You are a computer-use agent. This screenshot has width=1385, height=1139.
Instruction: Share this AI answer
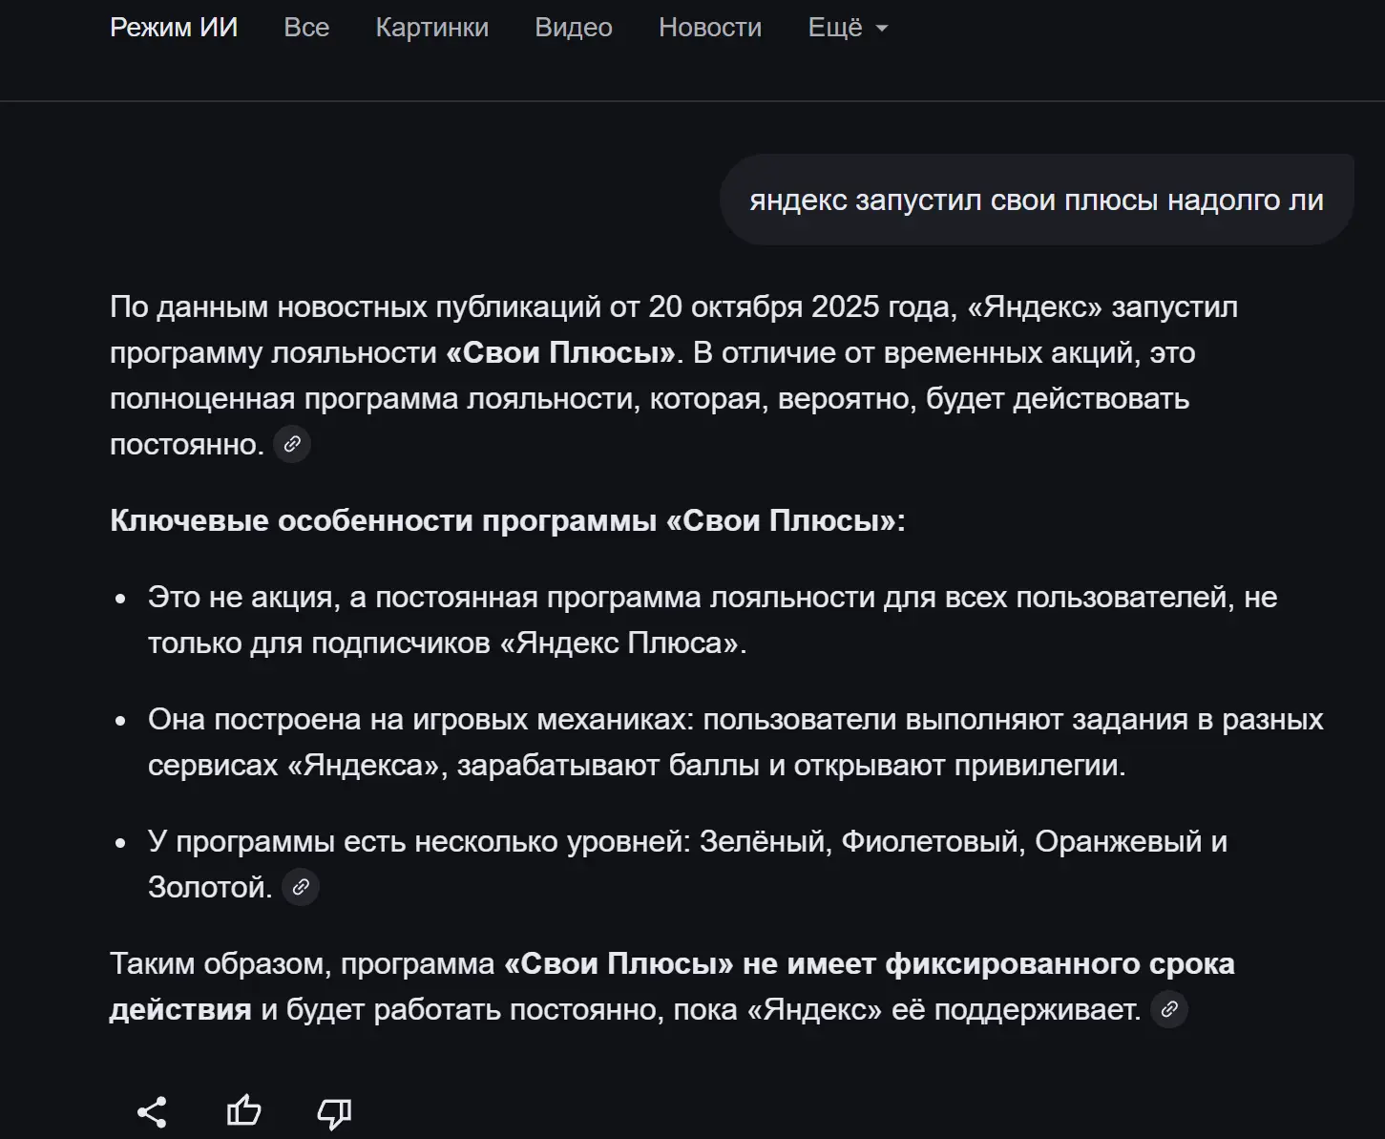tap(152, 1112)
